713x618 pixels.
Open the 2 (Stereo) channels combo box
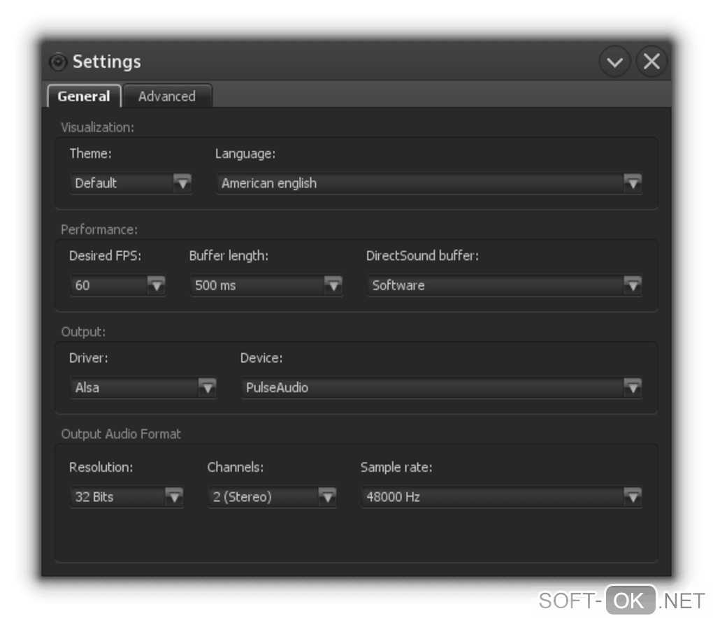coord(262,497)
